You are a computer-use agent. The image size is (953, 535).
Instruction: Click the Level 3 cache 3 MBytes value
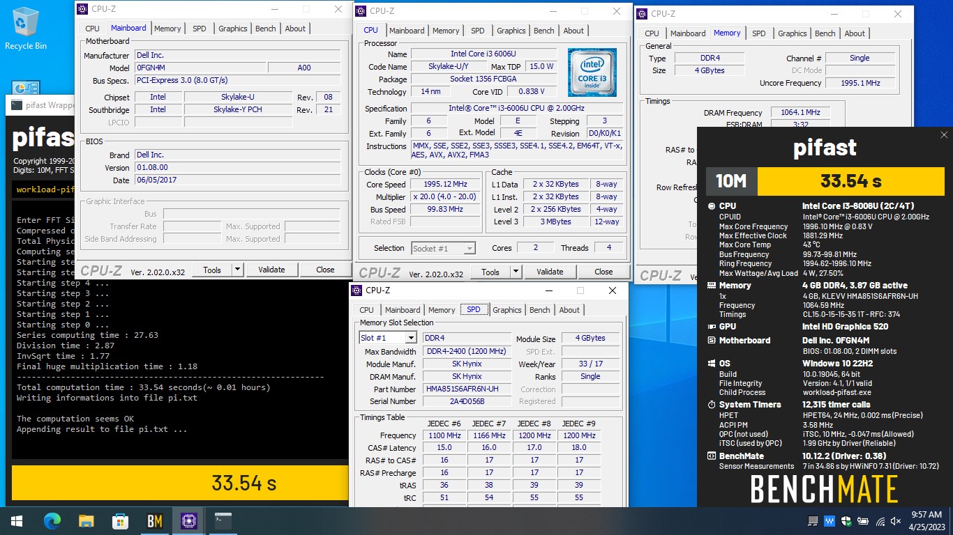coord(555,222)
